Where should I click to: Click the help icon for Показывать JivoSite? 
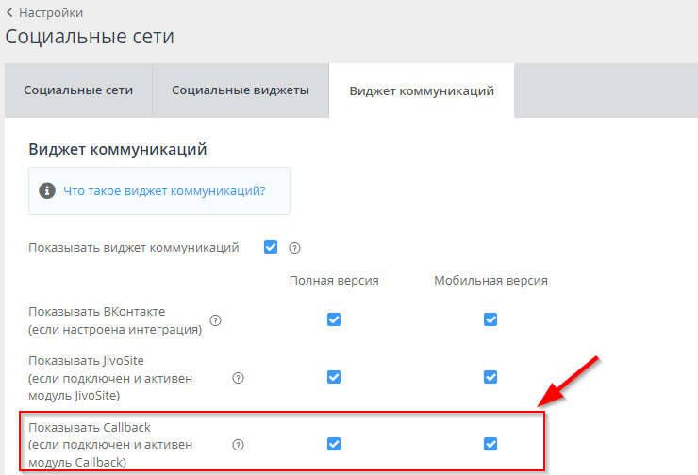click(x=238, y=378)
